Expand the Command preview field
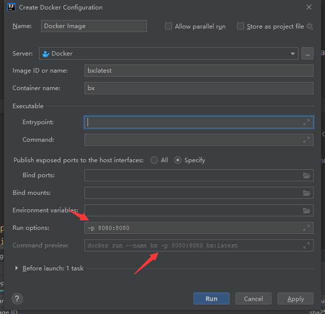This screenshot has width=325, height=314. click(306, 245)
